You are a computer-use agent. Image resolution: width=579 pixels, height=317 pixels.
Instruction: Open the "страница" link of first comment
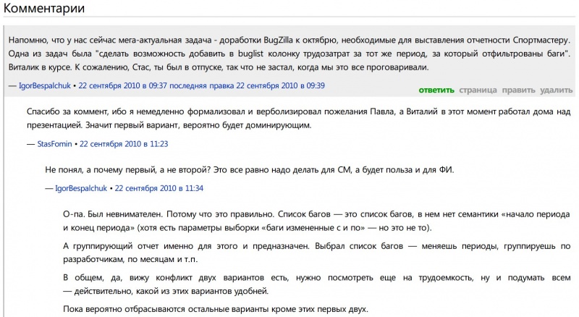coord(478,90)
